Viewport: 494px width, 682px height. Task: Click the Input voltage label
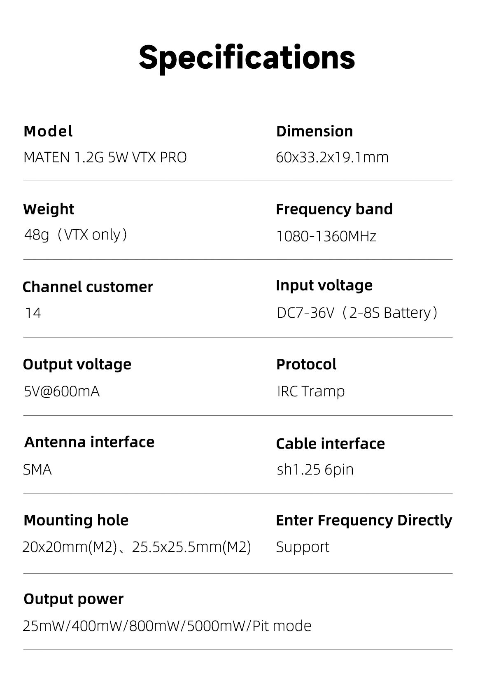(324, 285)
